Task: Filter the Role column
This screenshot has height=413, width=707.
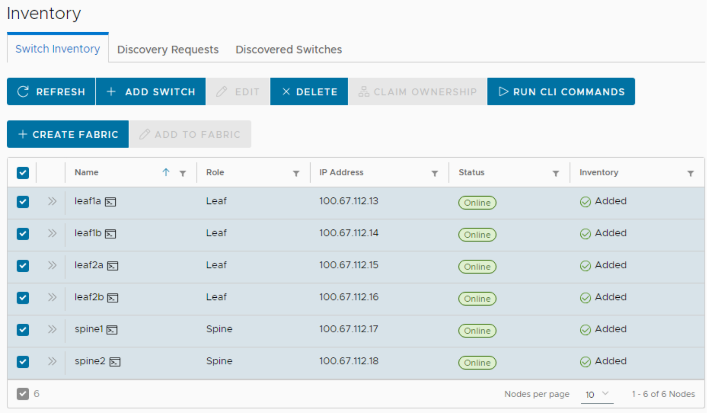Action: coord(296,173)
